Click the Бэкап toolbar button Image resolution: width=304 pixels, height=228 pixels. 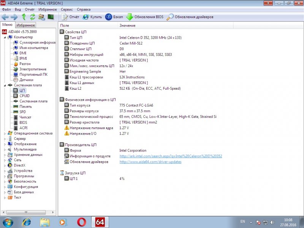[x=114, y=17]
